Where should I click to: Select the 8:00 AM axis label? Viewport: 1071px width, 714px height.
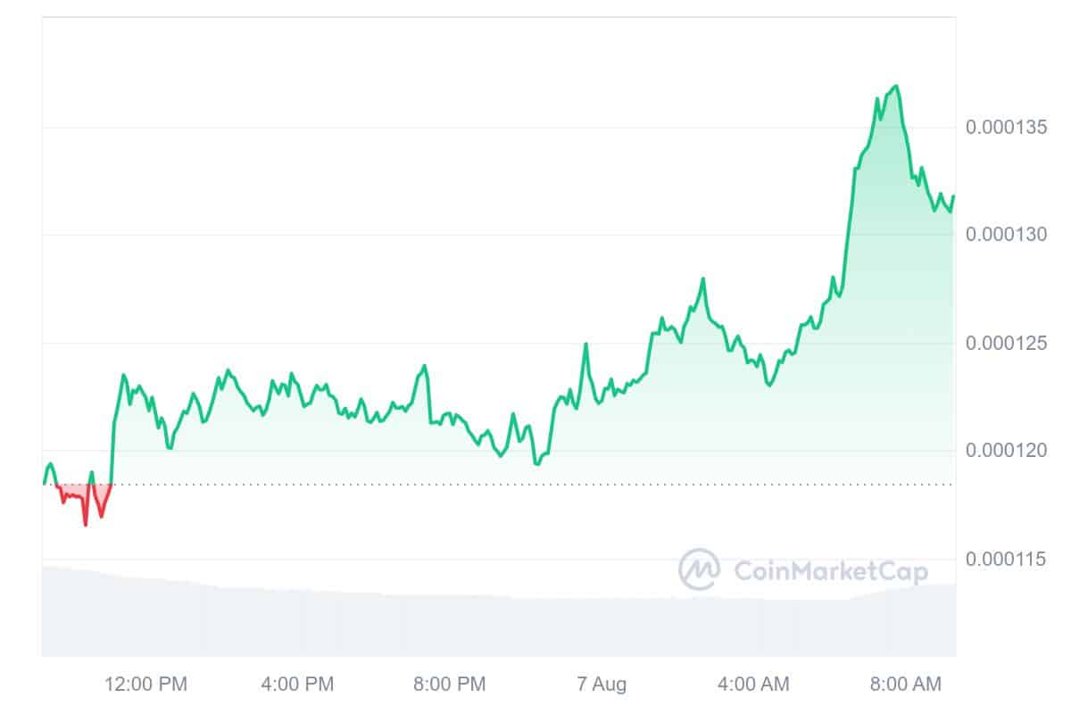pyautogui.click(x=905, y=685)
